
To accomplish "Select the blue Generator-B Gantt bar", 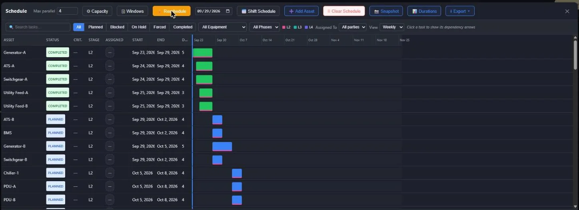I will tap(222, 146).
